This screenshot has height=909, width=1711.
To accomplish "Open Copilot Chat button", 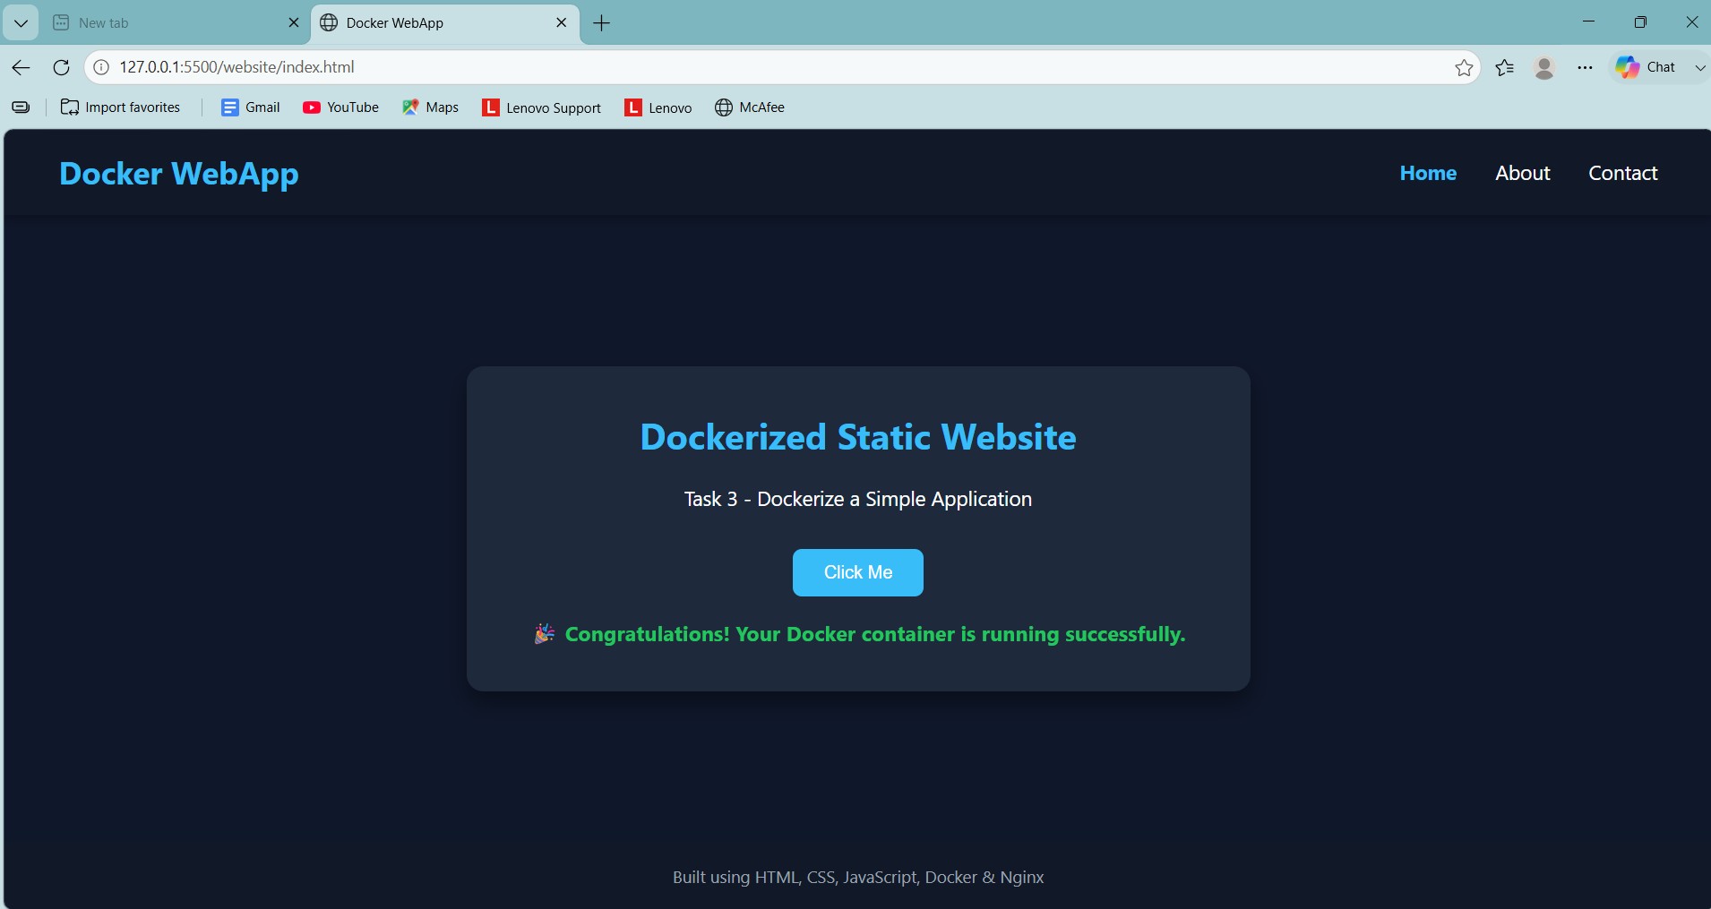I will click(1646, 67).
